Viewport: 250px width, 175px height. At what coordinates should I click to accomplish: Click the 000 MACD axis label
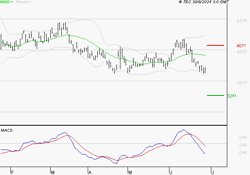click(x=243, y=145)
